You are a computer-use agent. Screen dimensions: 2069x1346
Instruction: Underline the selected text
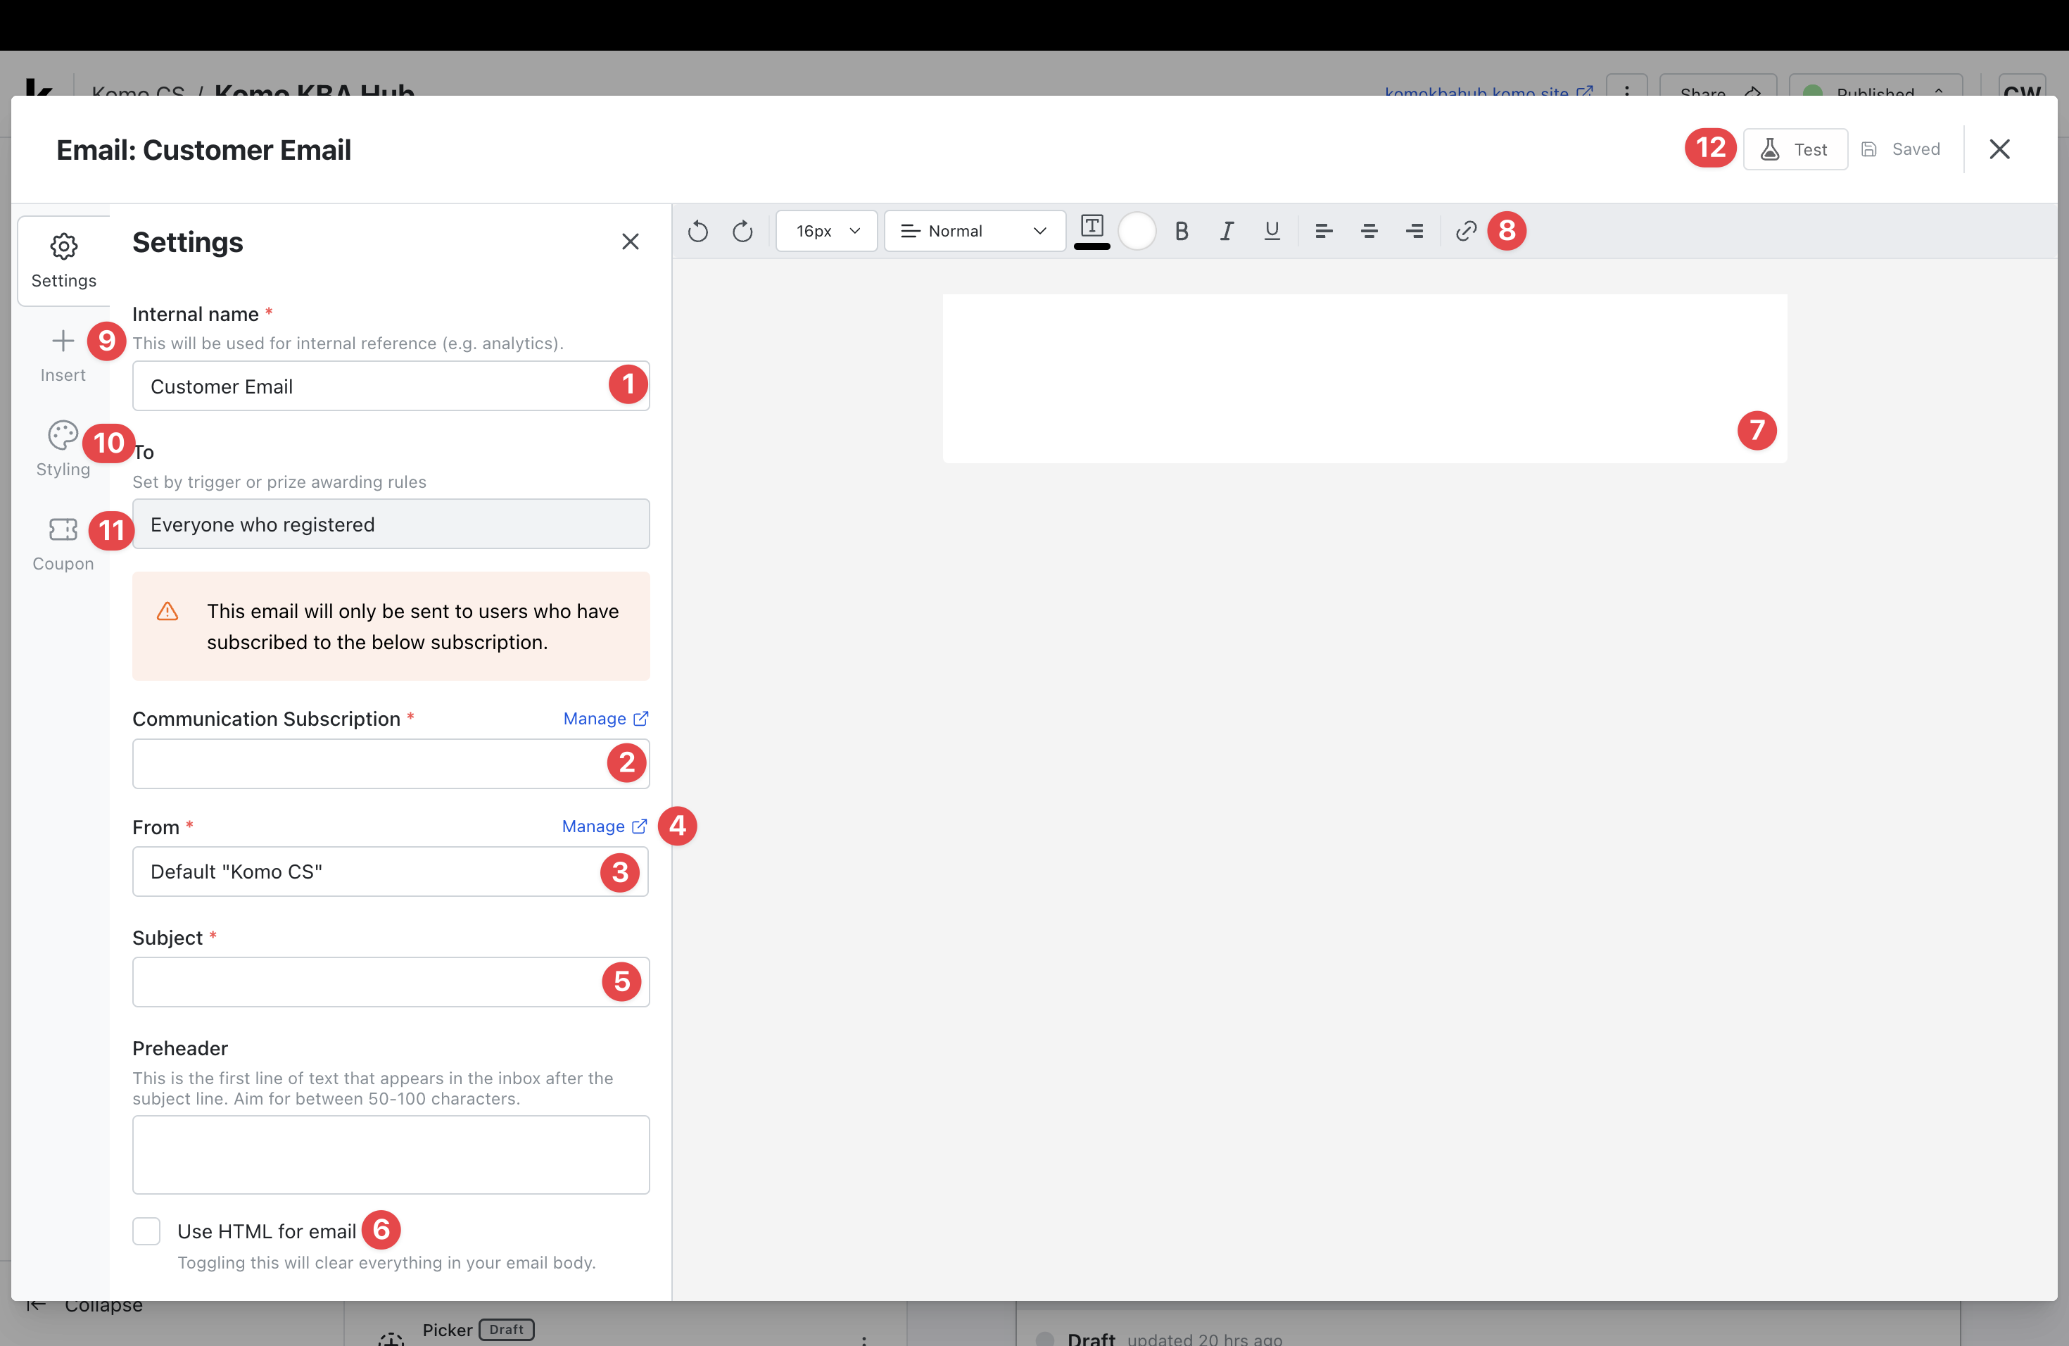click(1272, 232)
